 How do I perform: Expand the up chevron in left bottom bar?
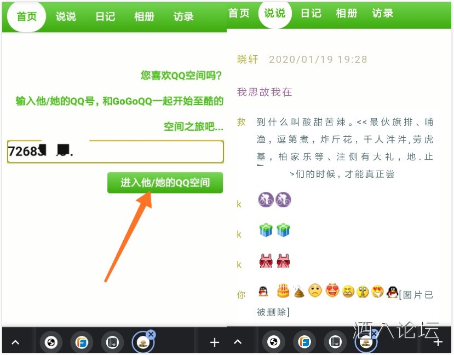pyautogui.click(x=15, y=342)
